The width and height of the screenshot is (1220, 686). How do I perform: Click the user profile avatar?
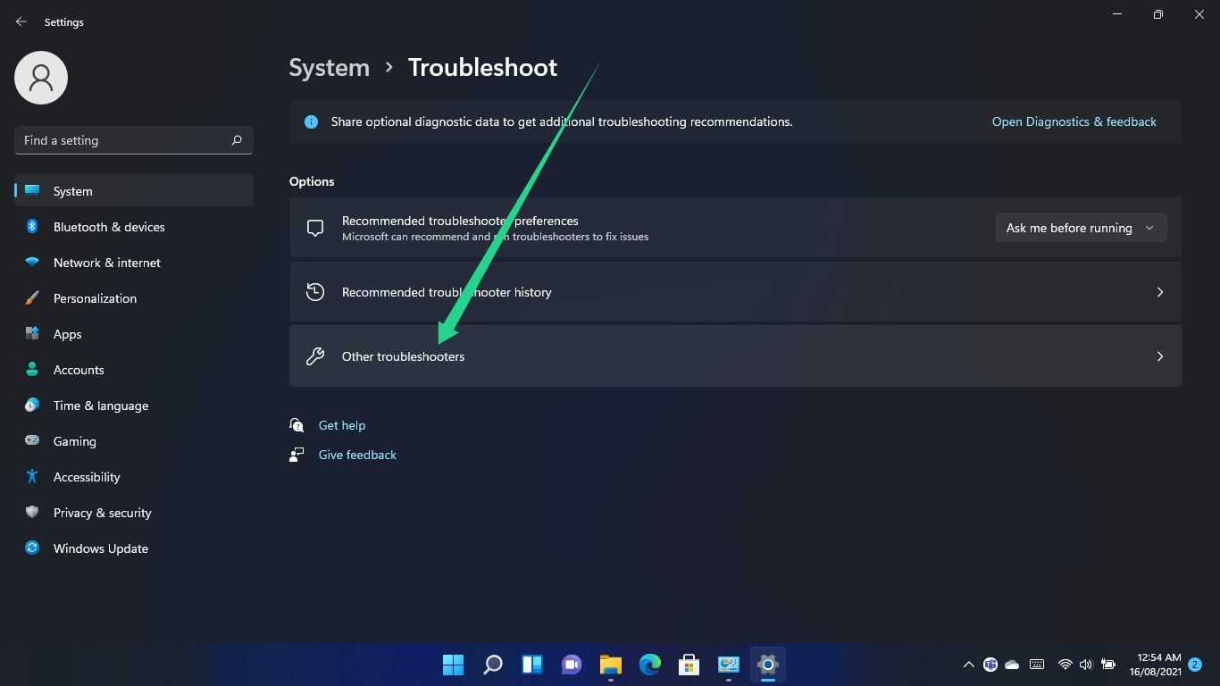(x=40, y=78)
